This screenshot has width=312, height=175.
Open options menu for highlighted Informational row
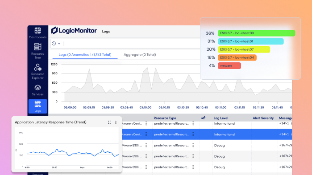pos(146,134)
